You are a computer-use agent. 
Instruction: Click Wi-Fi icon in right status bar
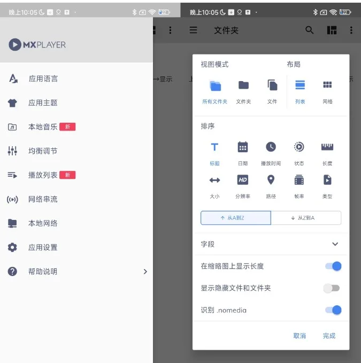pos(333,12)
